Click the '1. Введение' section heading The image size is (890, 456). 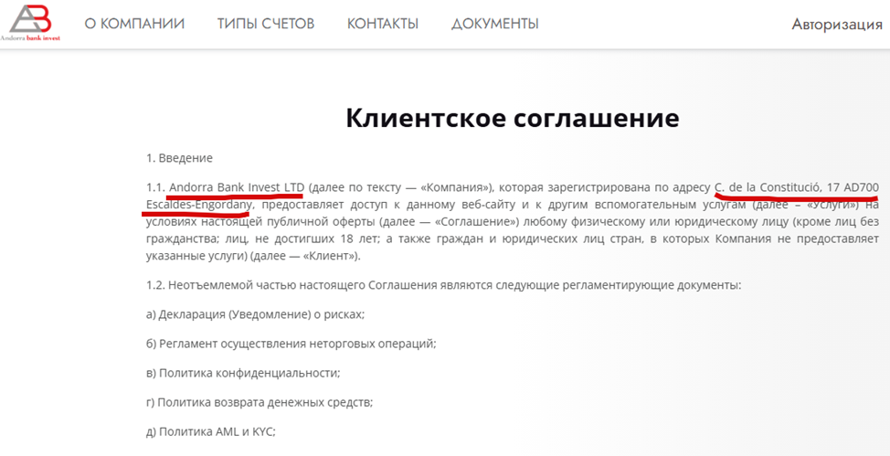179,158
